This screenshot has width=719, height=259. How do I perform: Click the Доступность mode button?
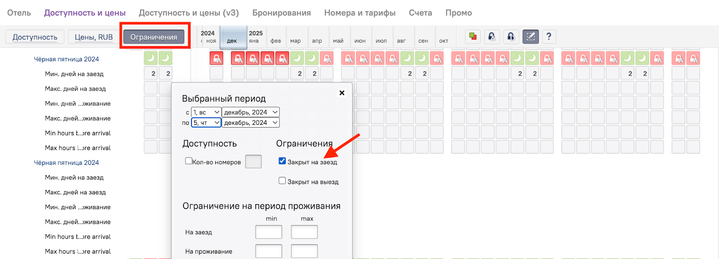click(x=35, y=37)
